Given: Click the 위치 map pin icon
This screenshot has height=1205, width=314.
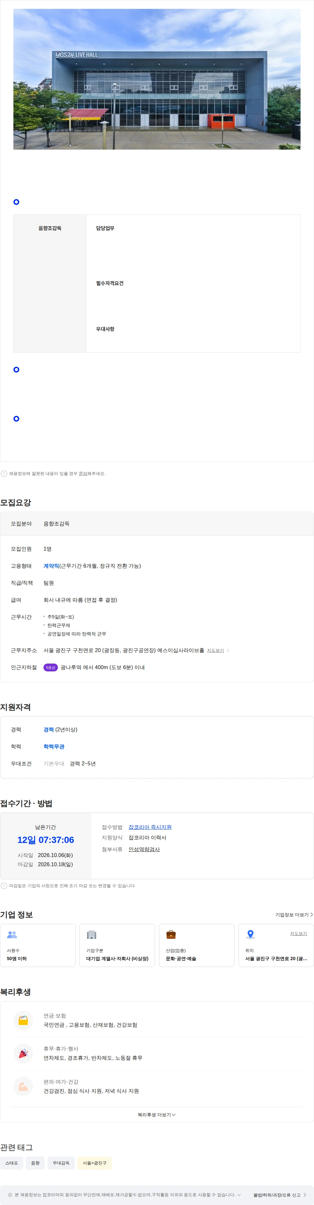Looking at the screenshot, I should (251, 934).
